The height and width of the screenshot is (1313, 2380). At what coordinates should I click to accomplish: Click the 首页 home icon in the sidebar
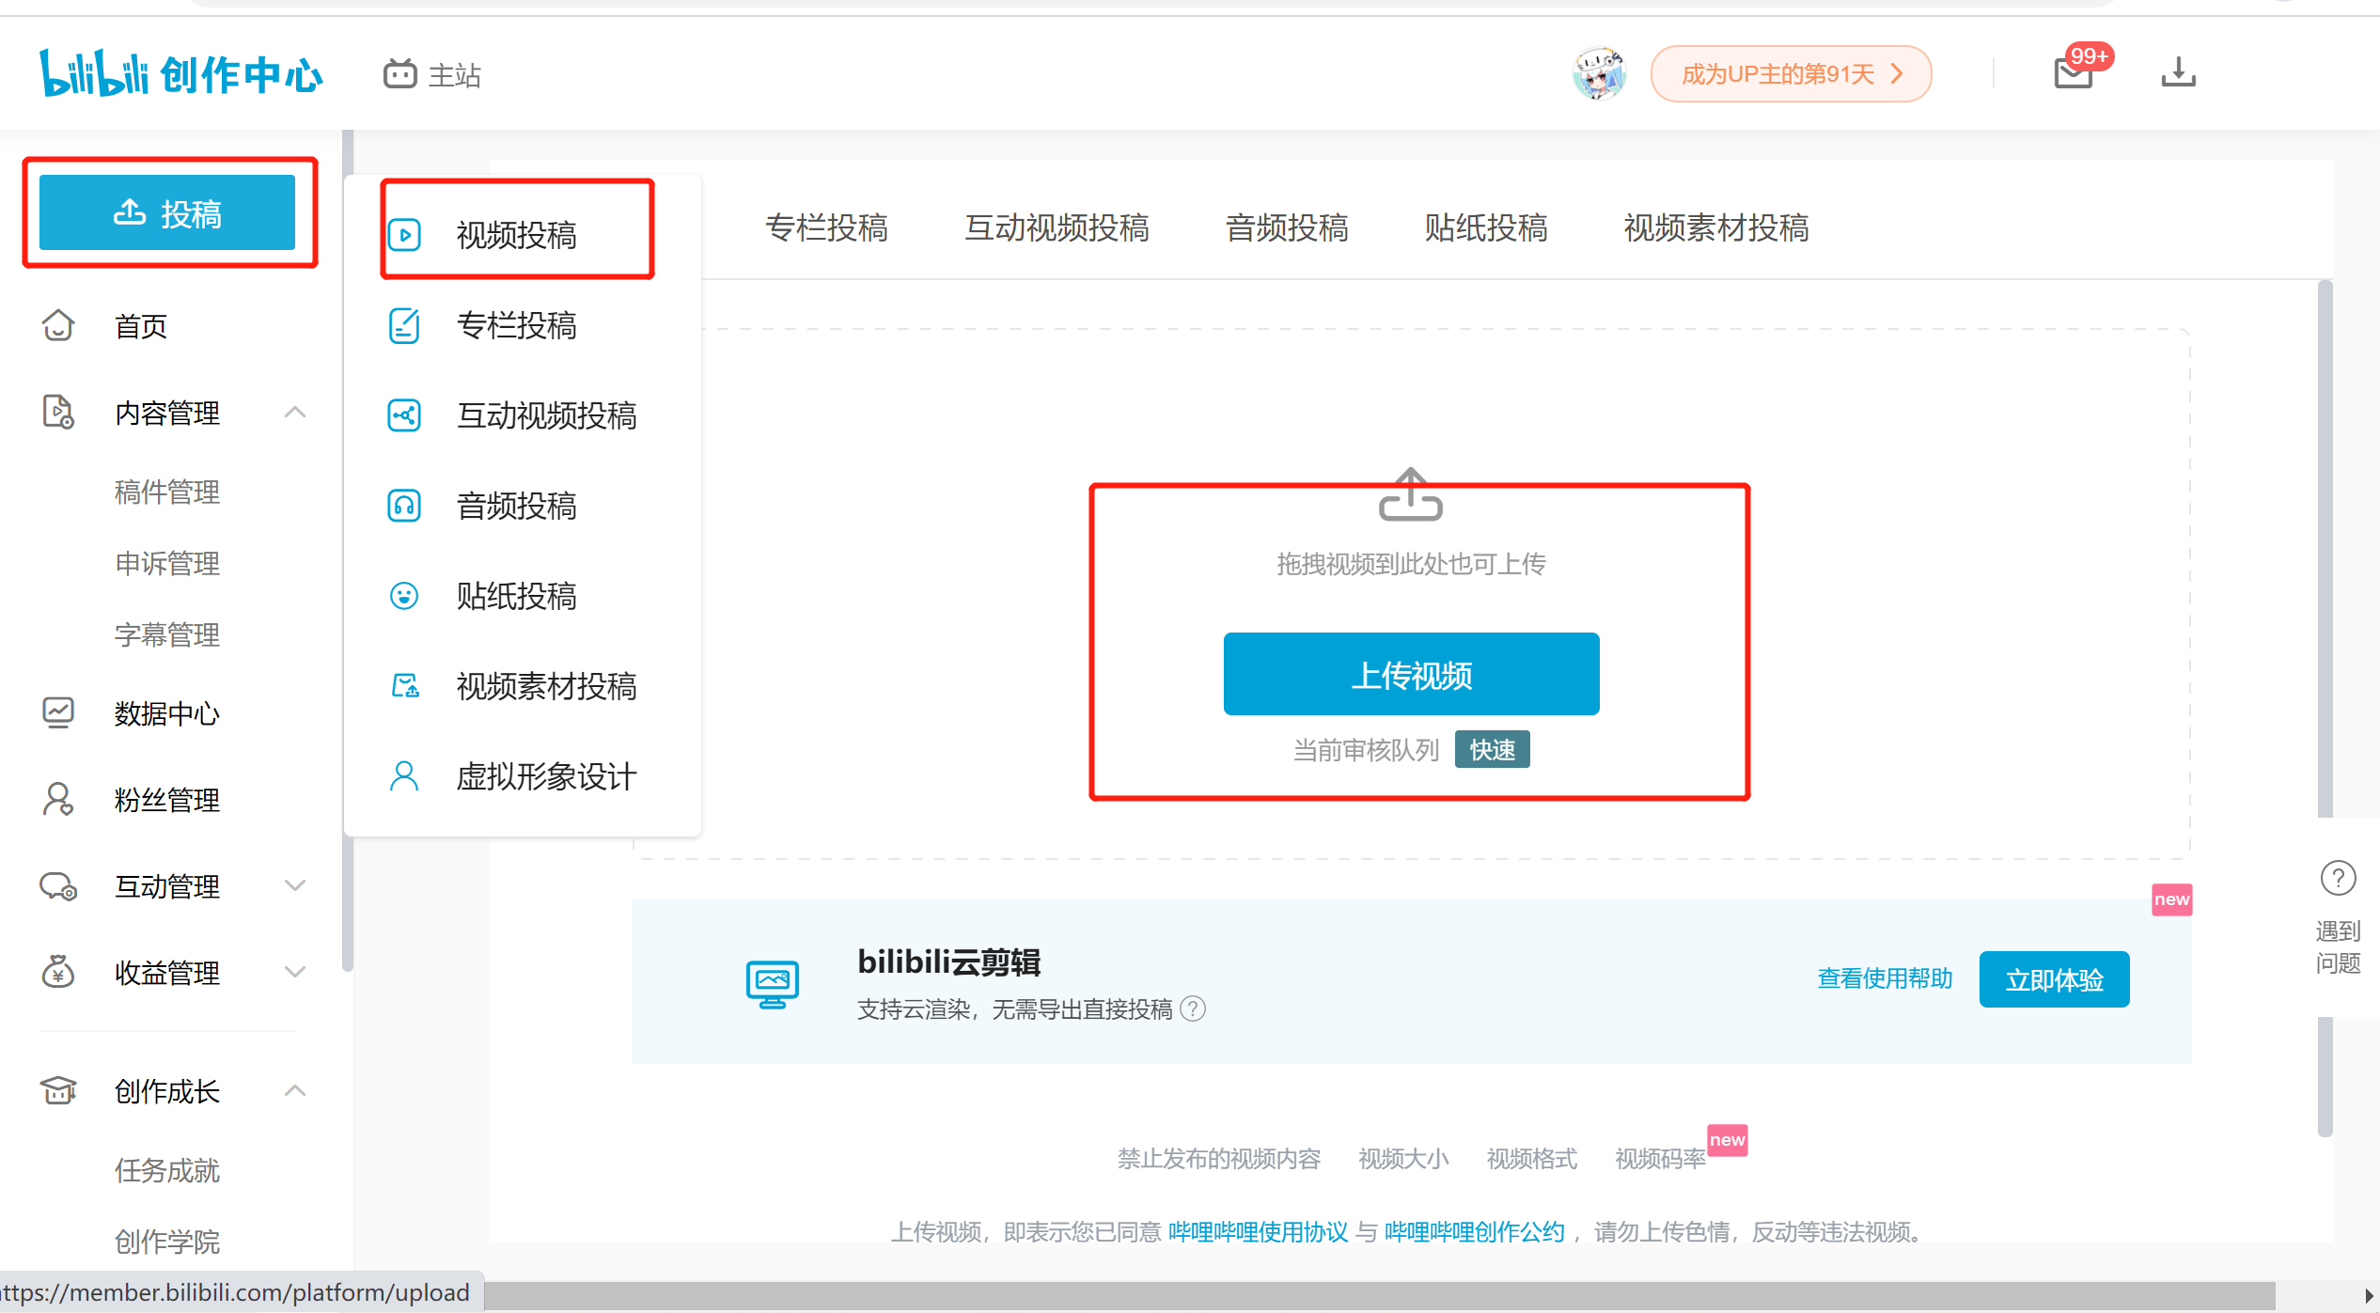58,326
